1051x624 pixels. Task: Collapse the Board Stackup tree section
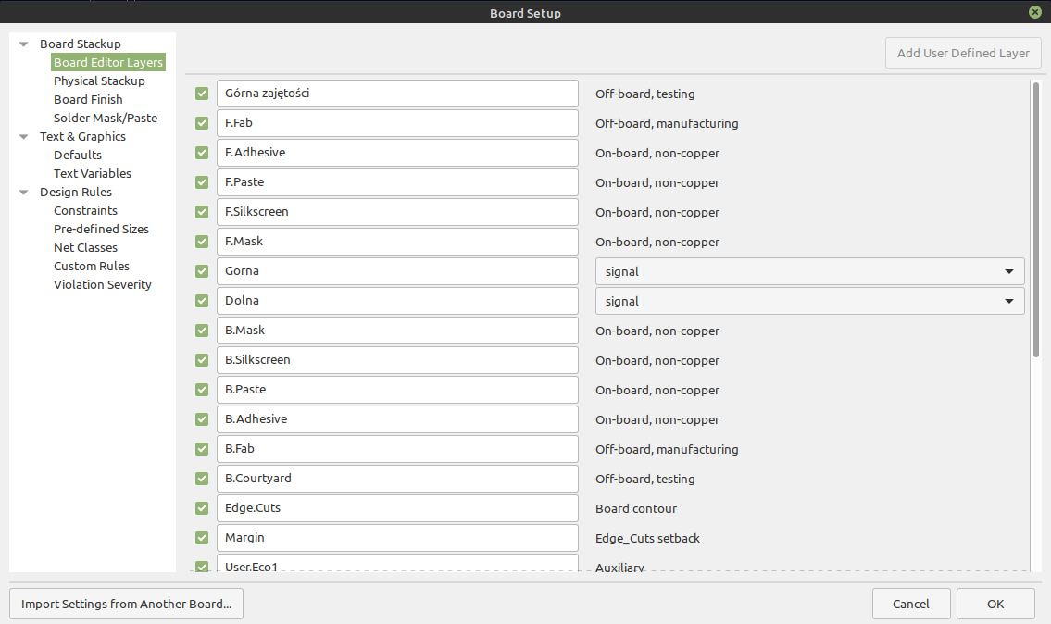click(23, 44)
